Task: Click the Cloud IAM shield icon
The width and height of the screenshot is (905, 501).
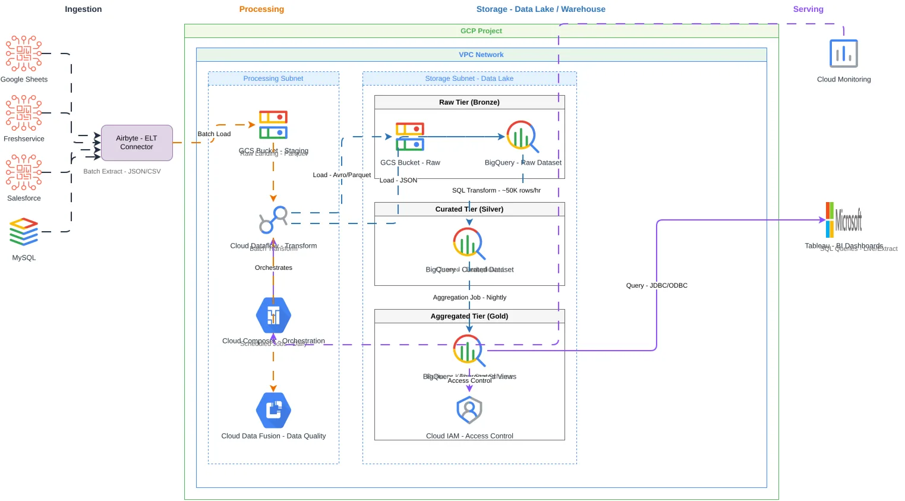Action: point(469,410)
